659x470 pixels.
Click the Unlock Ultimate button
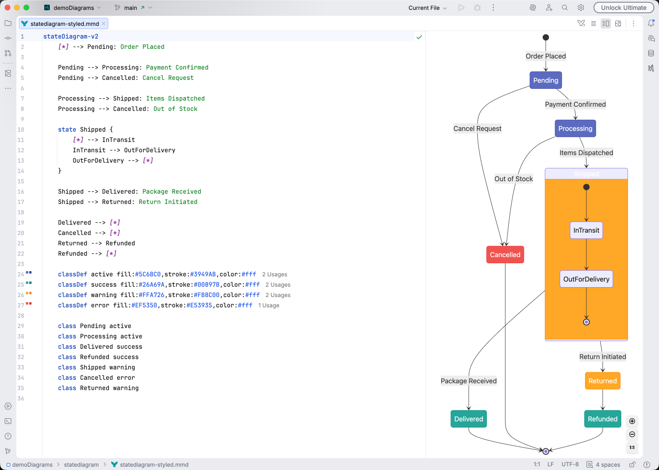point(624,8)
